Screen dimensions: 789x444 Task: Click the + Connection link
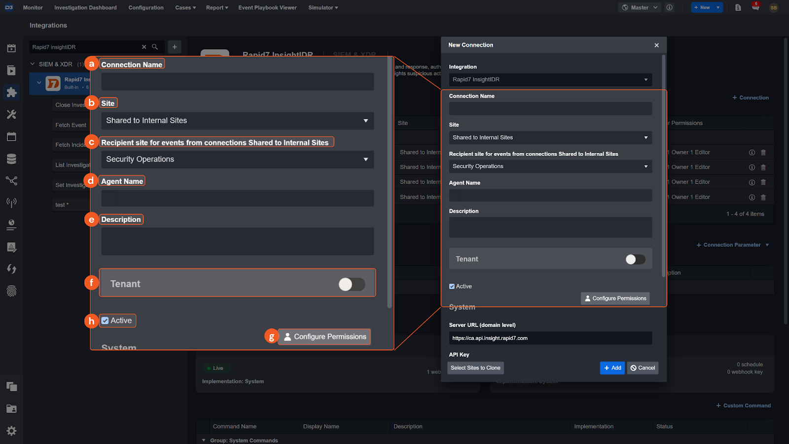(751, 98)
